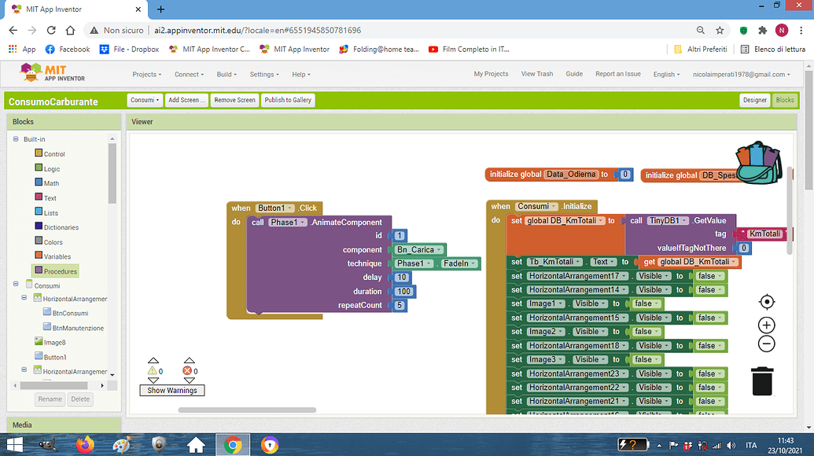The width and height of the screenshot is (814, 456).
Task: Open the account email dropdown
Action: click(x=742, y=74)
